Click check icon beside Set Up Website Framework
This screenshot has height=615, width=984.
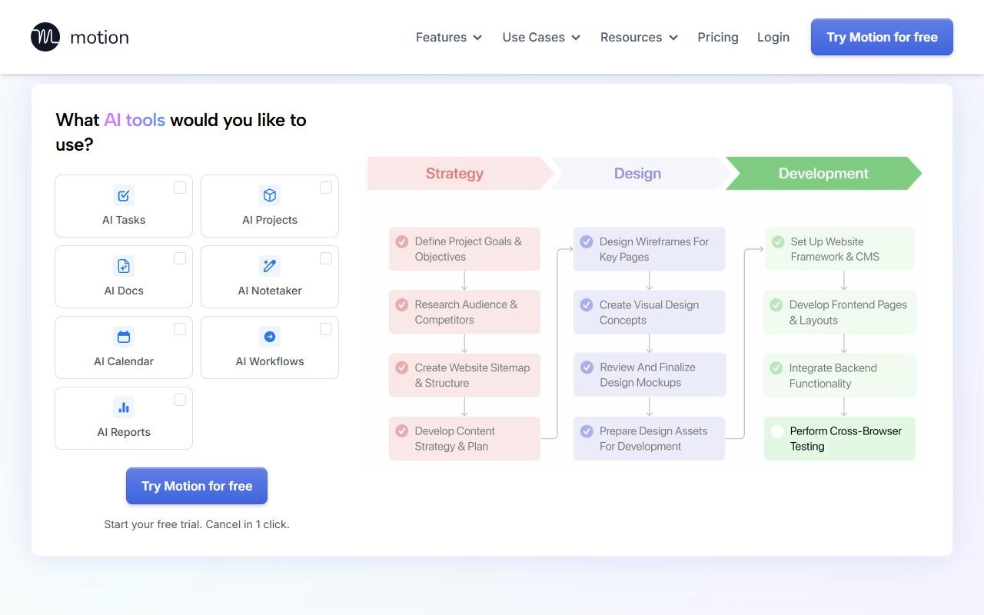tap(778, 241)
